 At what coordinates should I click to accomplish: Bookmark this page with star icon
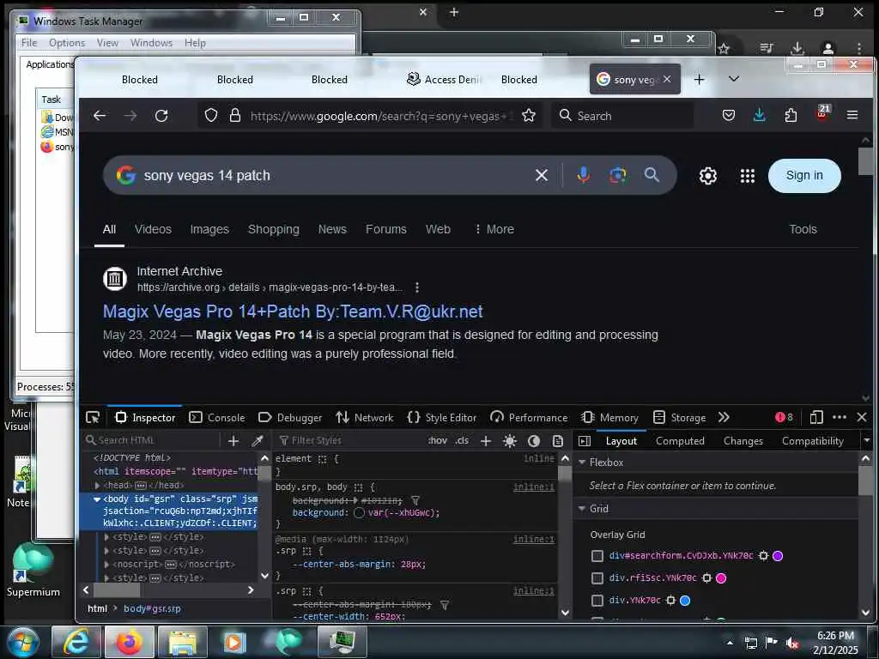(x=529, y=116)
